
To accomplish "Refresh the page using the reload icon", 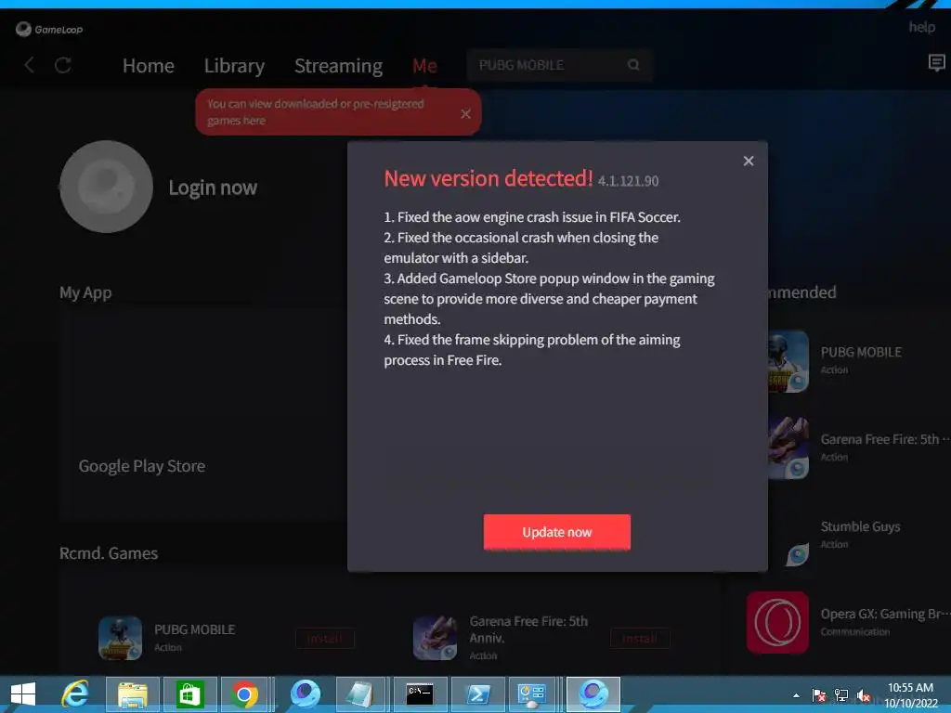I will [63, 65].
